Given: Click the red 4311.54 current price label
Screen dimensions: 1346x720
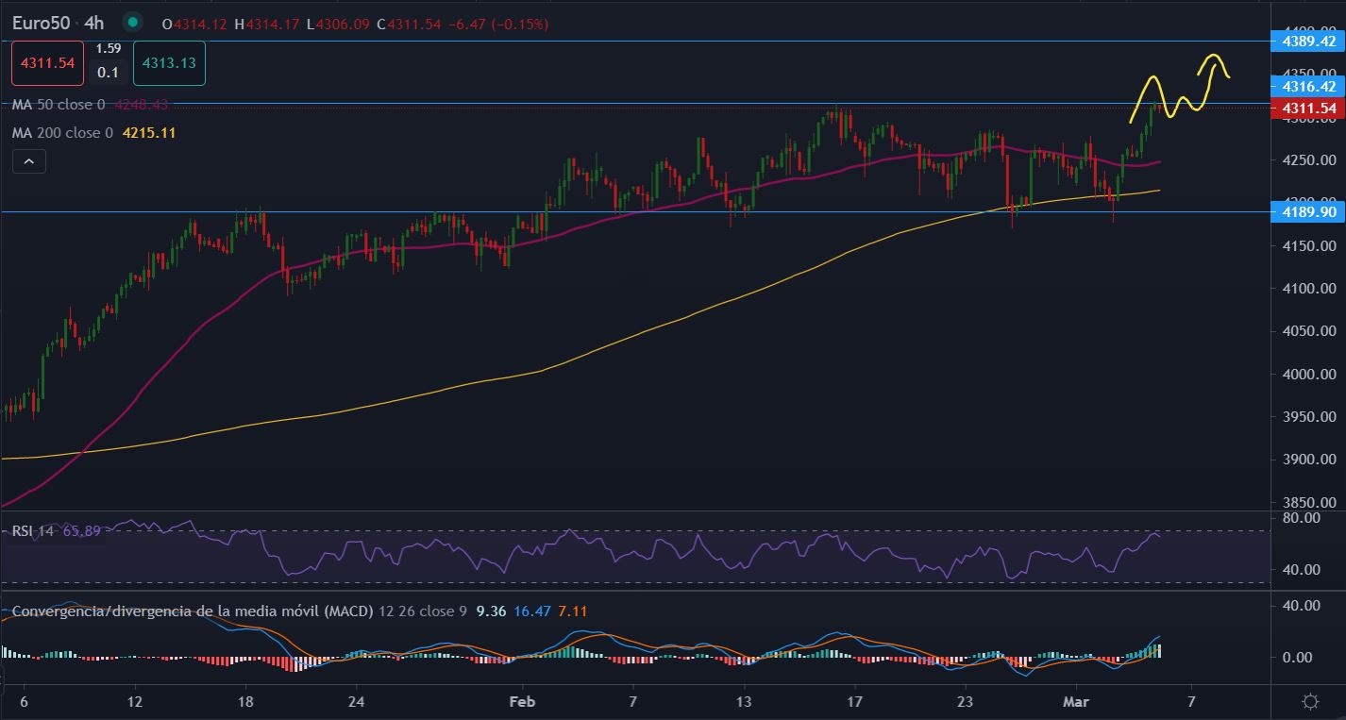Looking at the screenshot, I should 1308,109.
